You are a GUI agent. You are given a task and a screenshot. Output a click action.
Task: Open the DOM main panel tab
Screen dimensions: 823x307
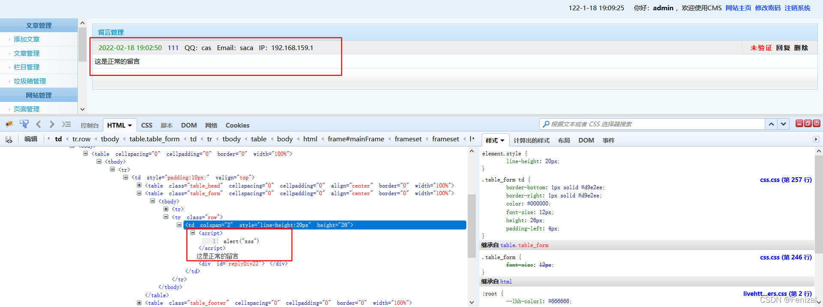[189, 125]
